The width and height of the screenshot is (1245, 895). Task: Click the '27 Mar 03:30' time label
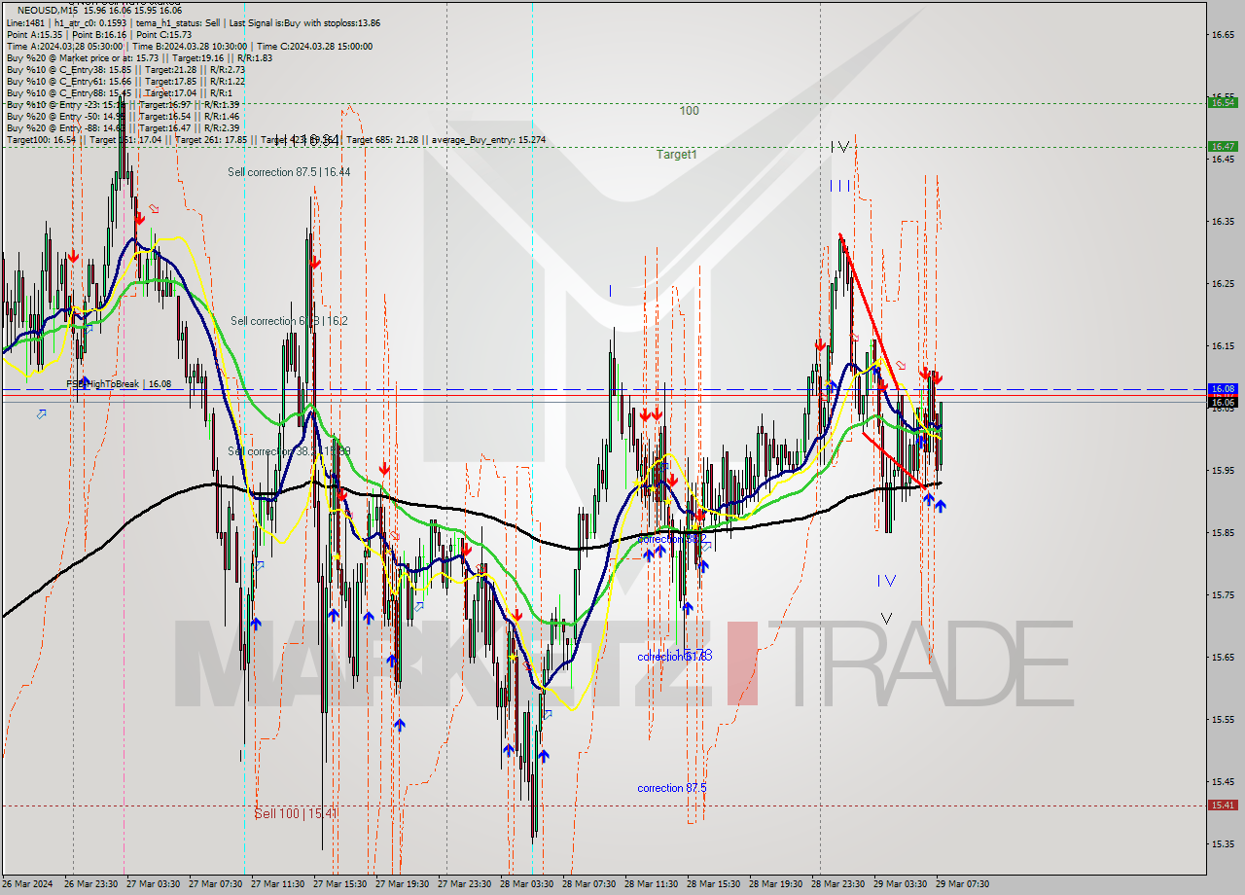pyautogui.click(x=154, y=884)
